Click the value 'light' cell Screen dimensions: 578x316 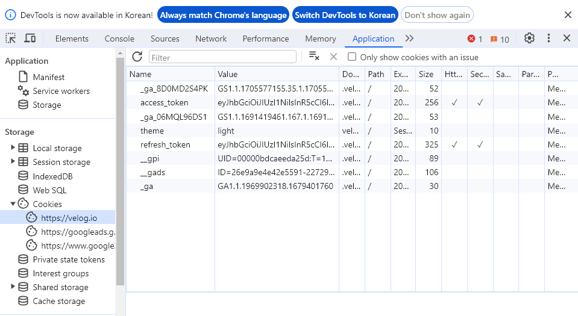(x=277, y=131)
